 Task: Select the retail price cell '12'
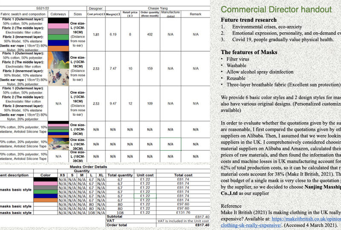coord(130,103)
